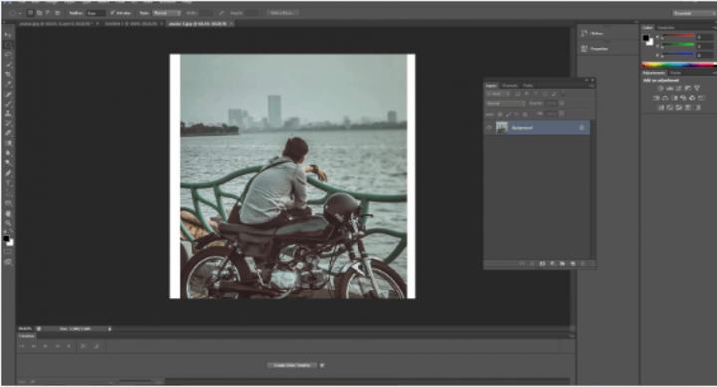Select the Eraser tool

(x=8, y=133)
